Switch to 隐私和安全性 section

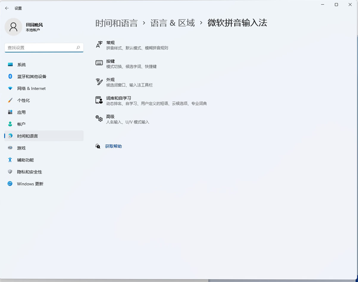[30, 172]
